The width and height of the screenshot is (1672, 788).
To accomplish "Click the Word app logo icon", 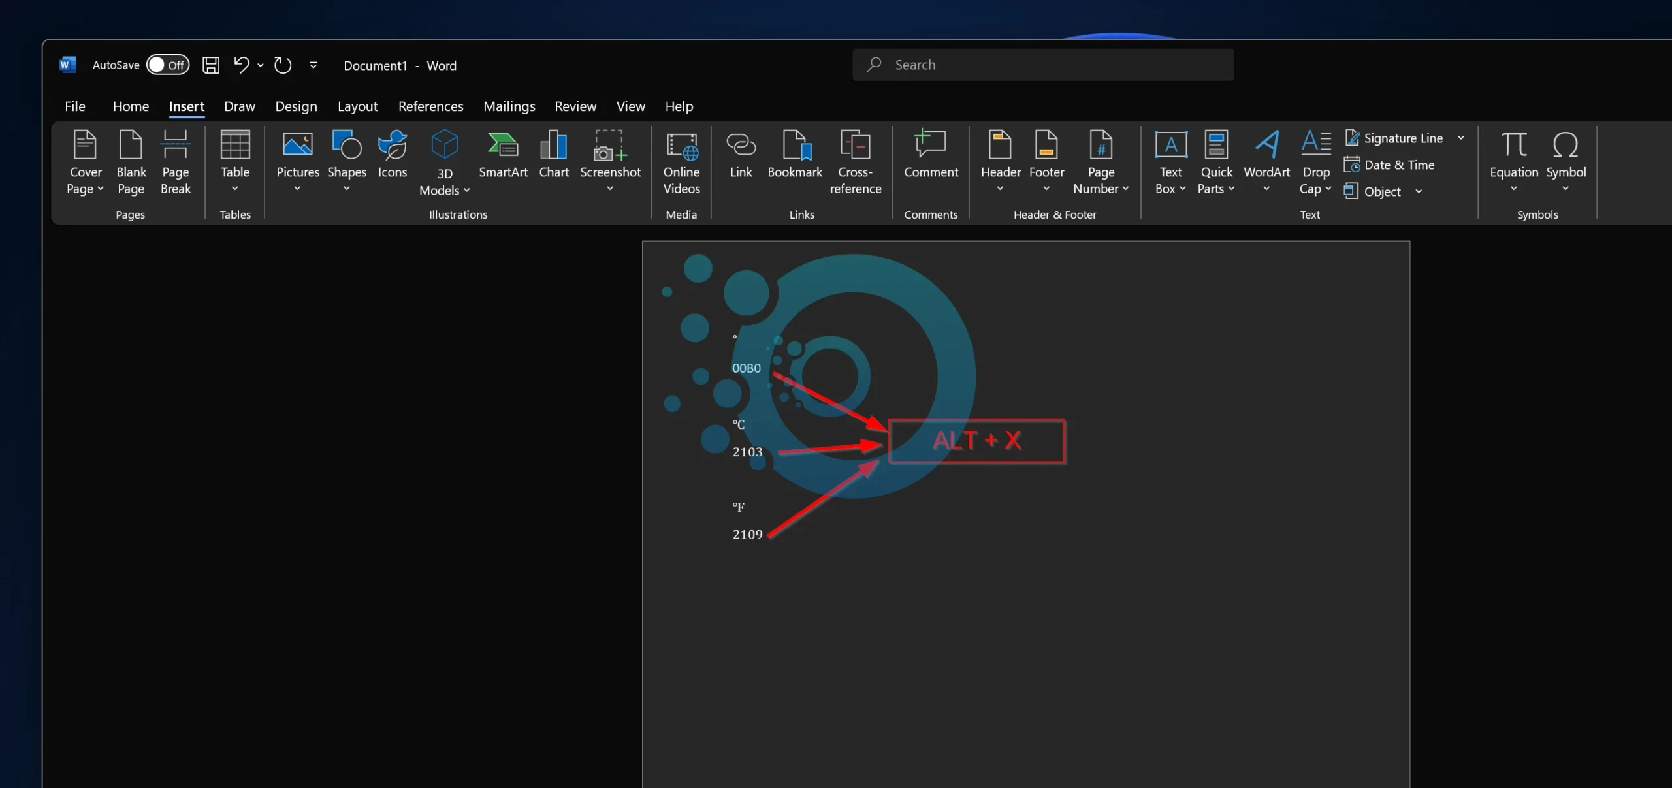I will click(67, 65).
